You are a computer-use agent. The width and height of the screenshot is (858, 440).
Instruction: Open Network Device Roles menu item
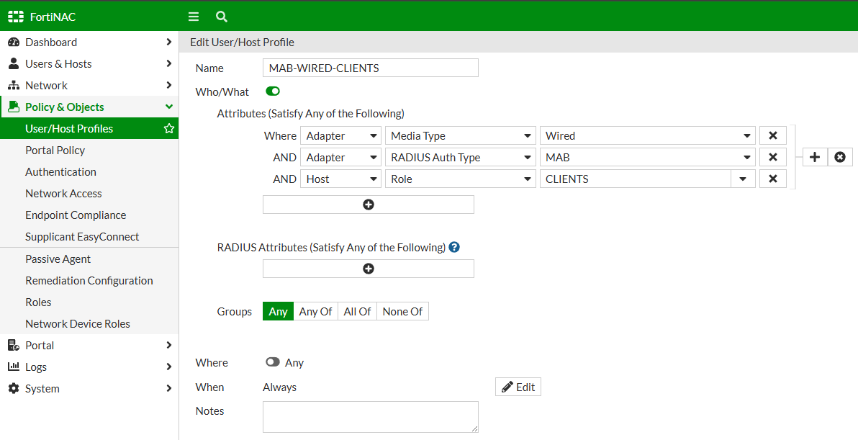point(89,323)
